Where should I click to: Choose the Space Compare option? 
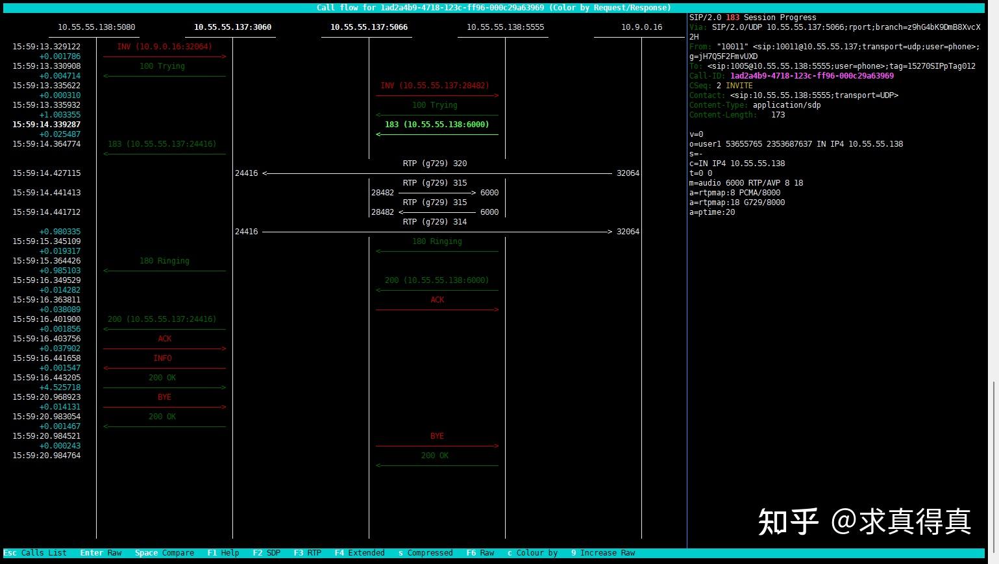point(164,553)
